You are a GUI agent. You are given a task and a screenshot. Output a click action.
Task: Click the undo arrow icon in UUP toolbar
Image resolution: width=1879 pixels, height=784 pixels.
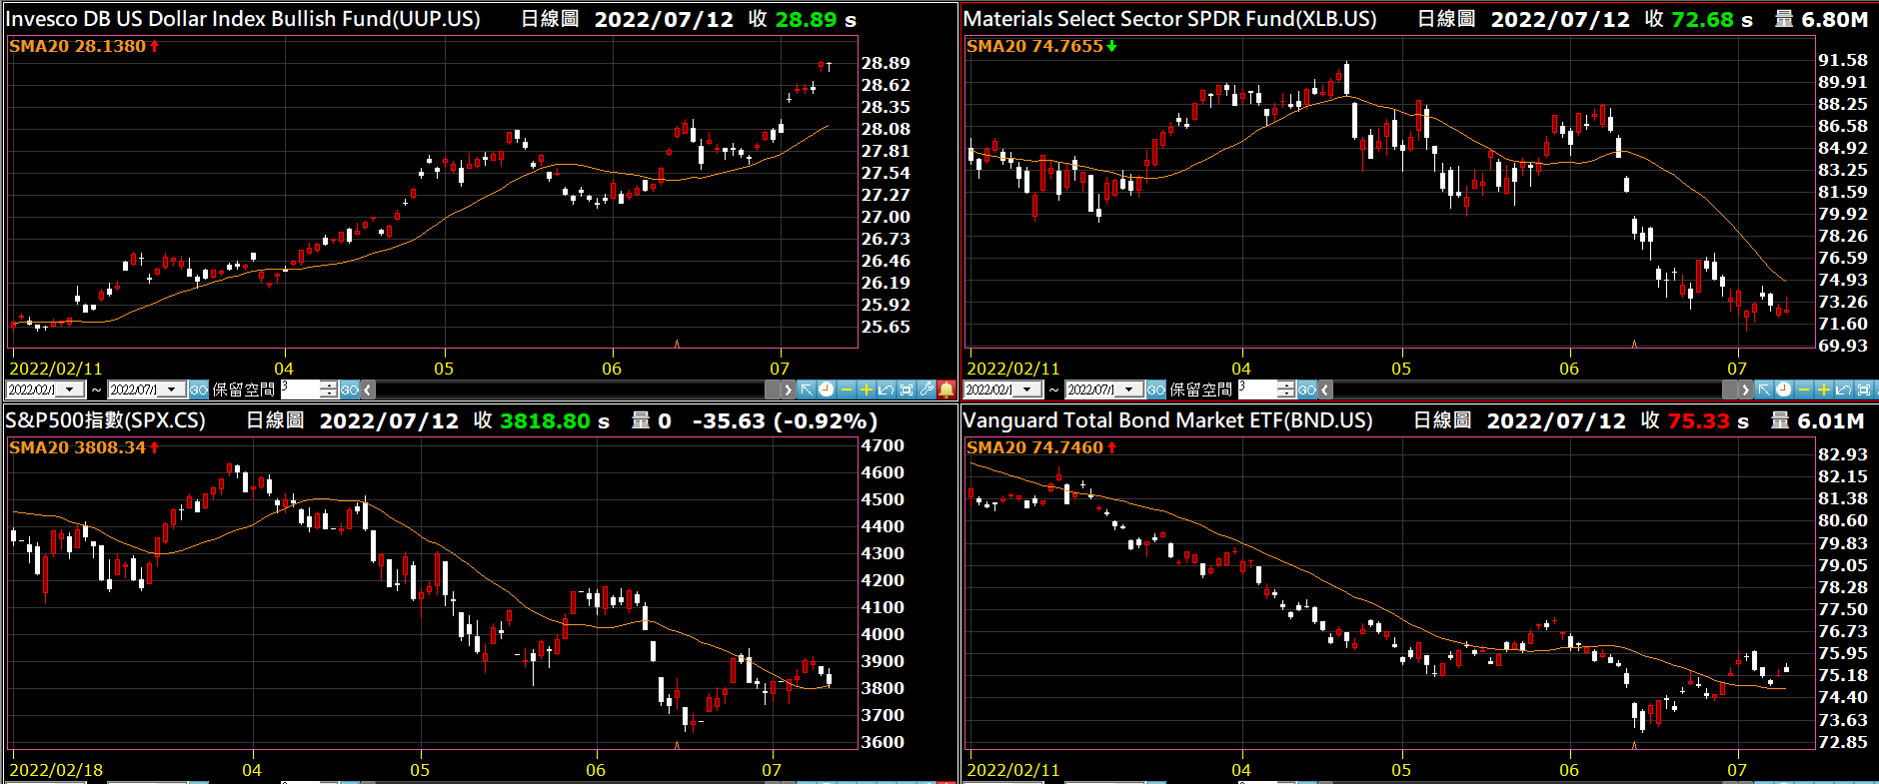[x=886, y=390]
